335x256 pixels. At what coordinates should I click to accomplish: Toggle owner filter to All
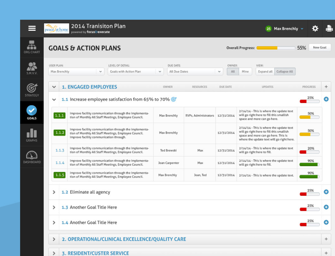click(x=233, y=72)
